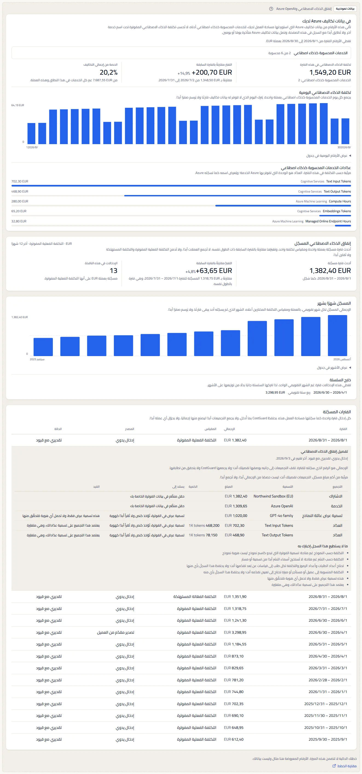Click the الإجمالي column header in periods table
Image resolution: width=362 pixels, height=774 pixels.
(229, 429)
